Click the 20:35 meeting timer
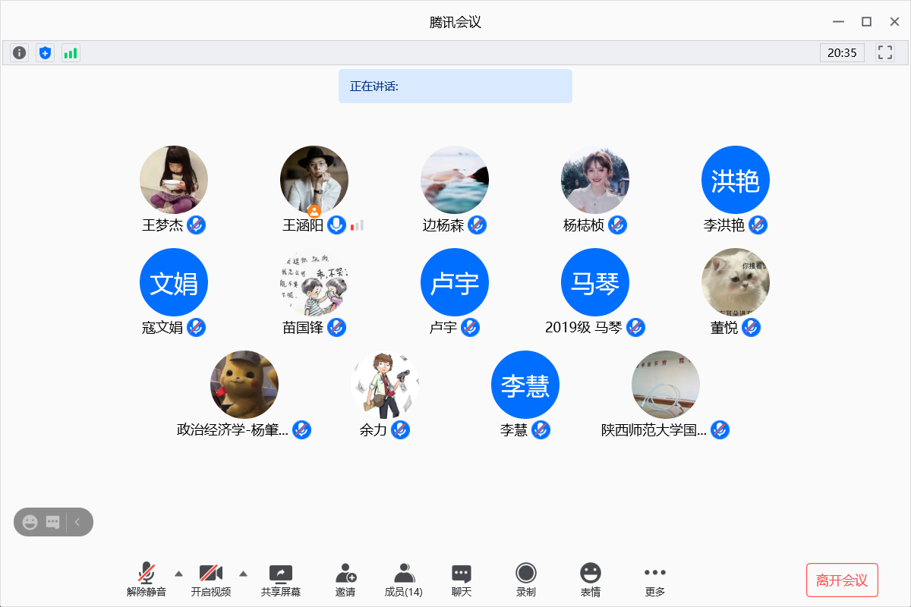 click(842, 53)
